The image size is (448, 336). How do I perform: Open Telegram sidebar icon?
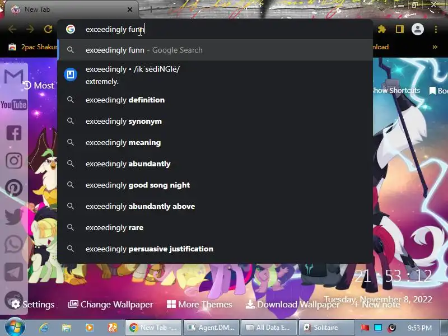coord(13,272)
